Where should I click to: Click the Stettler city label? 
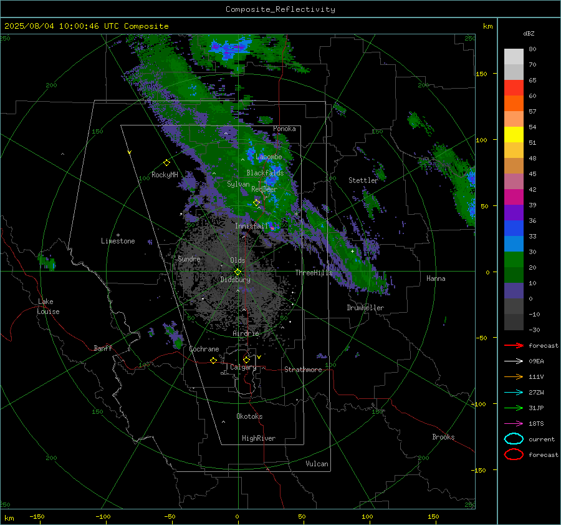point(363,180)
